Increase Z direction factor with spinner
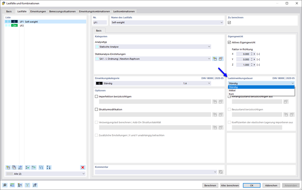302x190 pixels. point(252,64)
